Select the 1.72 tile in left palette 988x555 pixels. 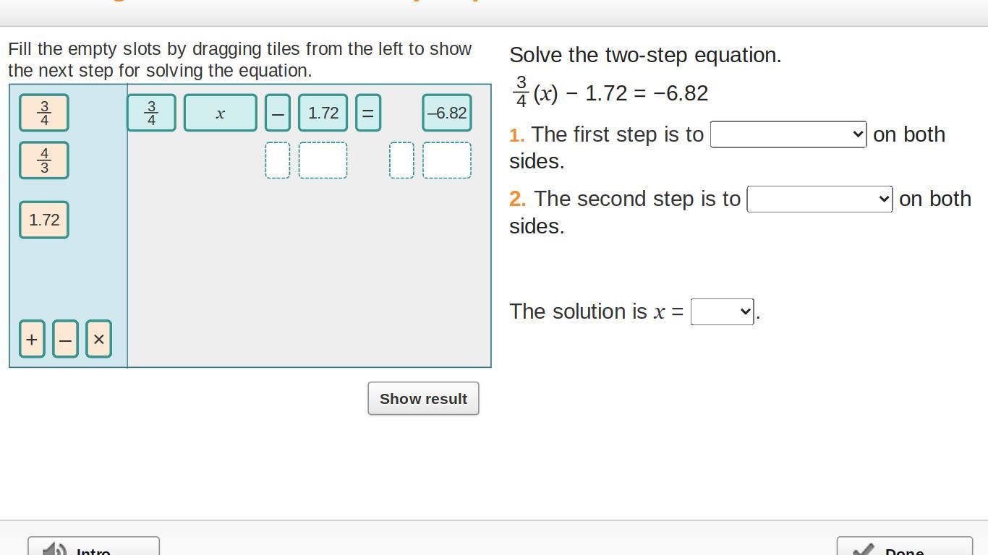click(44, 220)
